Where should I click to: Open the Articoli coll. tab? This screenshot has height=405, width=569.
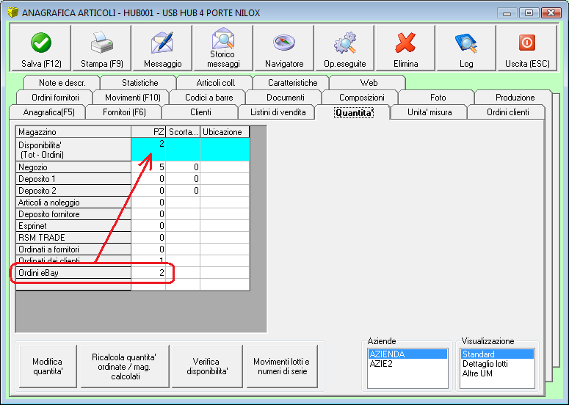tap(216, 83)
